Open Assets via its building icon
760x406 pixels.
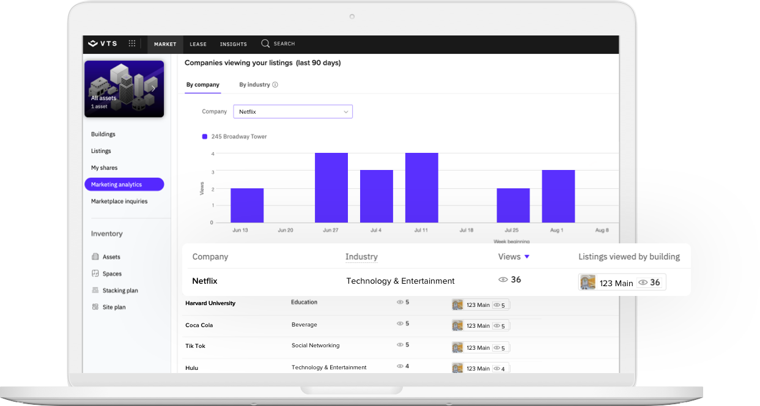[x=95, y=257]
